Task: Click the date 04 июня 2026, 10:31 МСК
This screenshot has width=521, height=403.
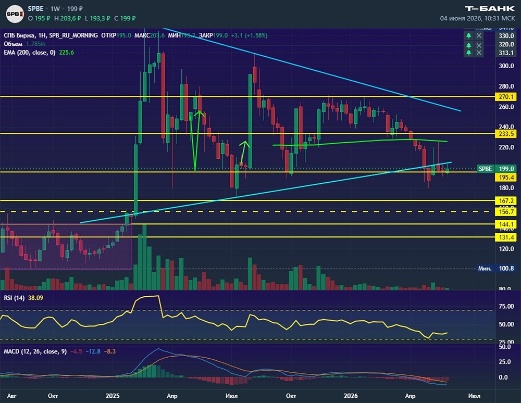Action: (x=477, y=18)
